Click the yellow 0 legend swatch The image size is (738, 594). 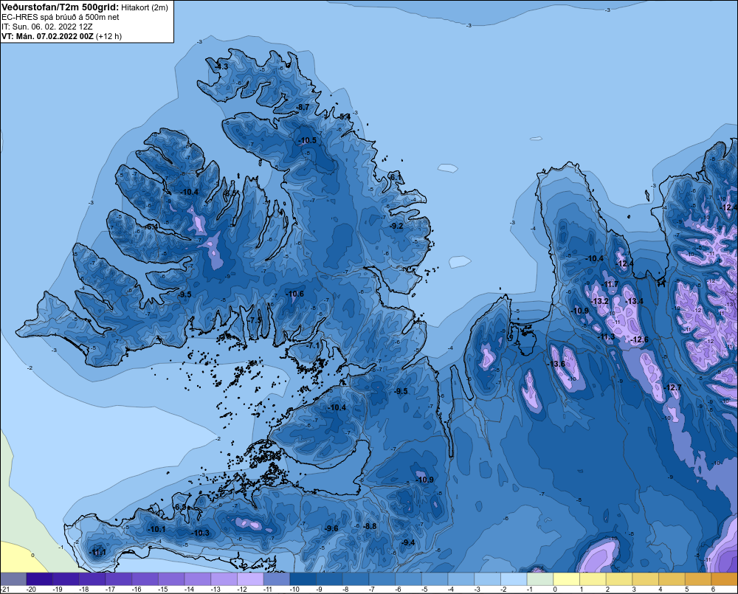click(567, 579)
